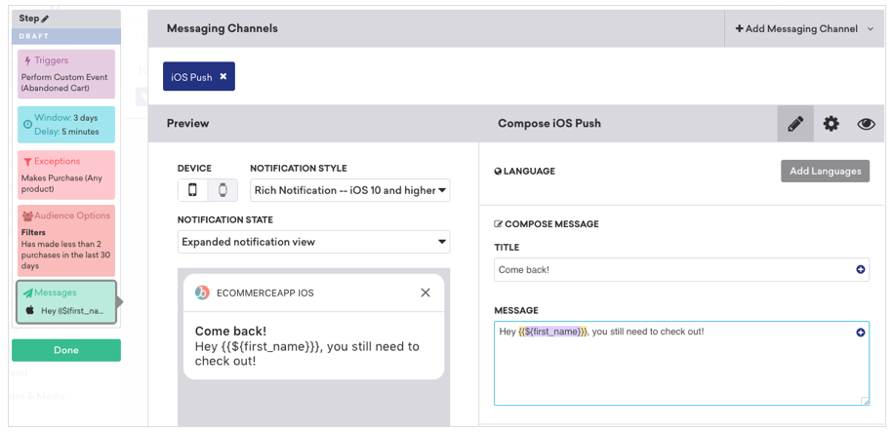Click the Filters label in Audience Options
893x433 pixels.
pyautogui.click(x=33, y=232)
